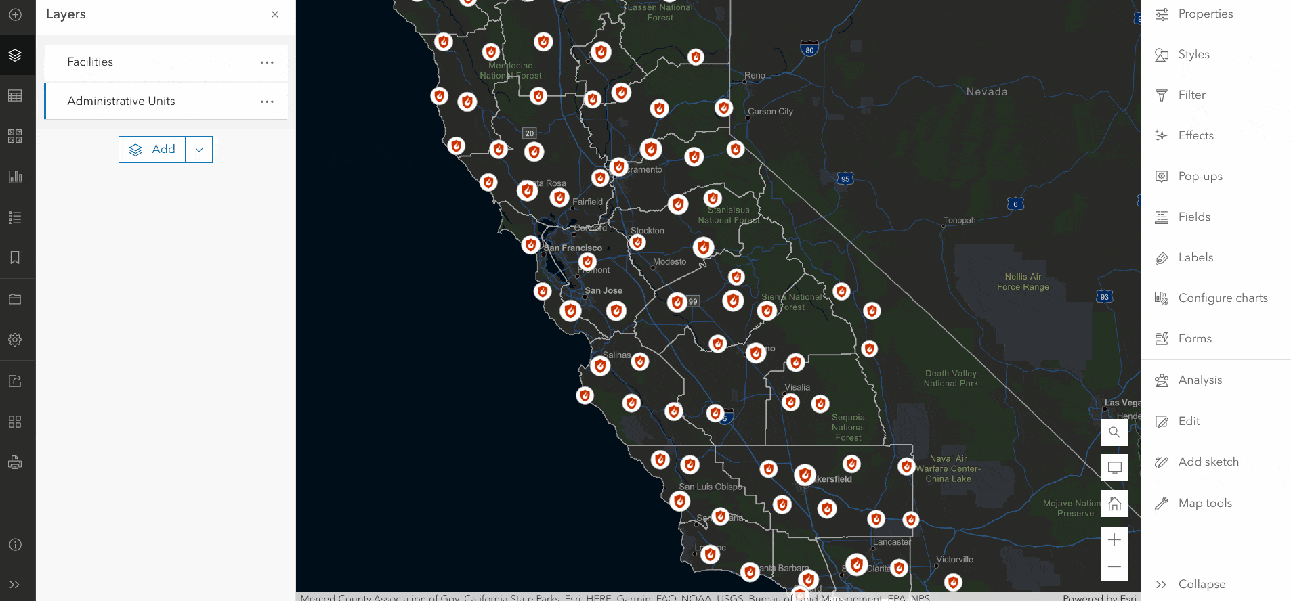Click the Reno city label

[755, 76]
